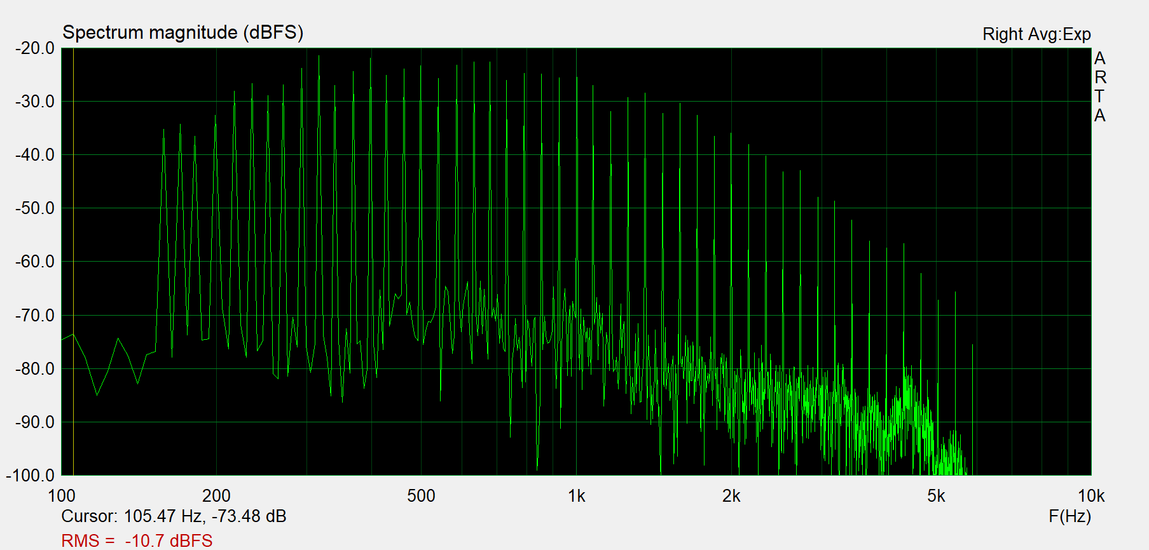Click the '-100.0' y-axis label

[x=31, y=476]
